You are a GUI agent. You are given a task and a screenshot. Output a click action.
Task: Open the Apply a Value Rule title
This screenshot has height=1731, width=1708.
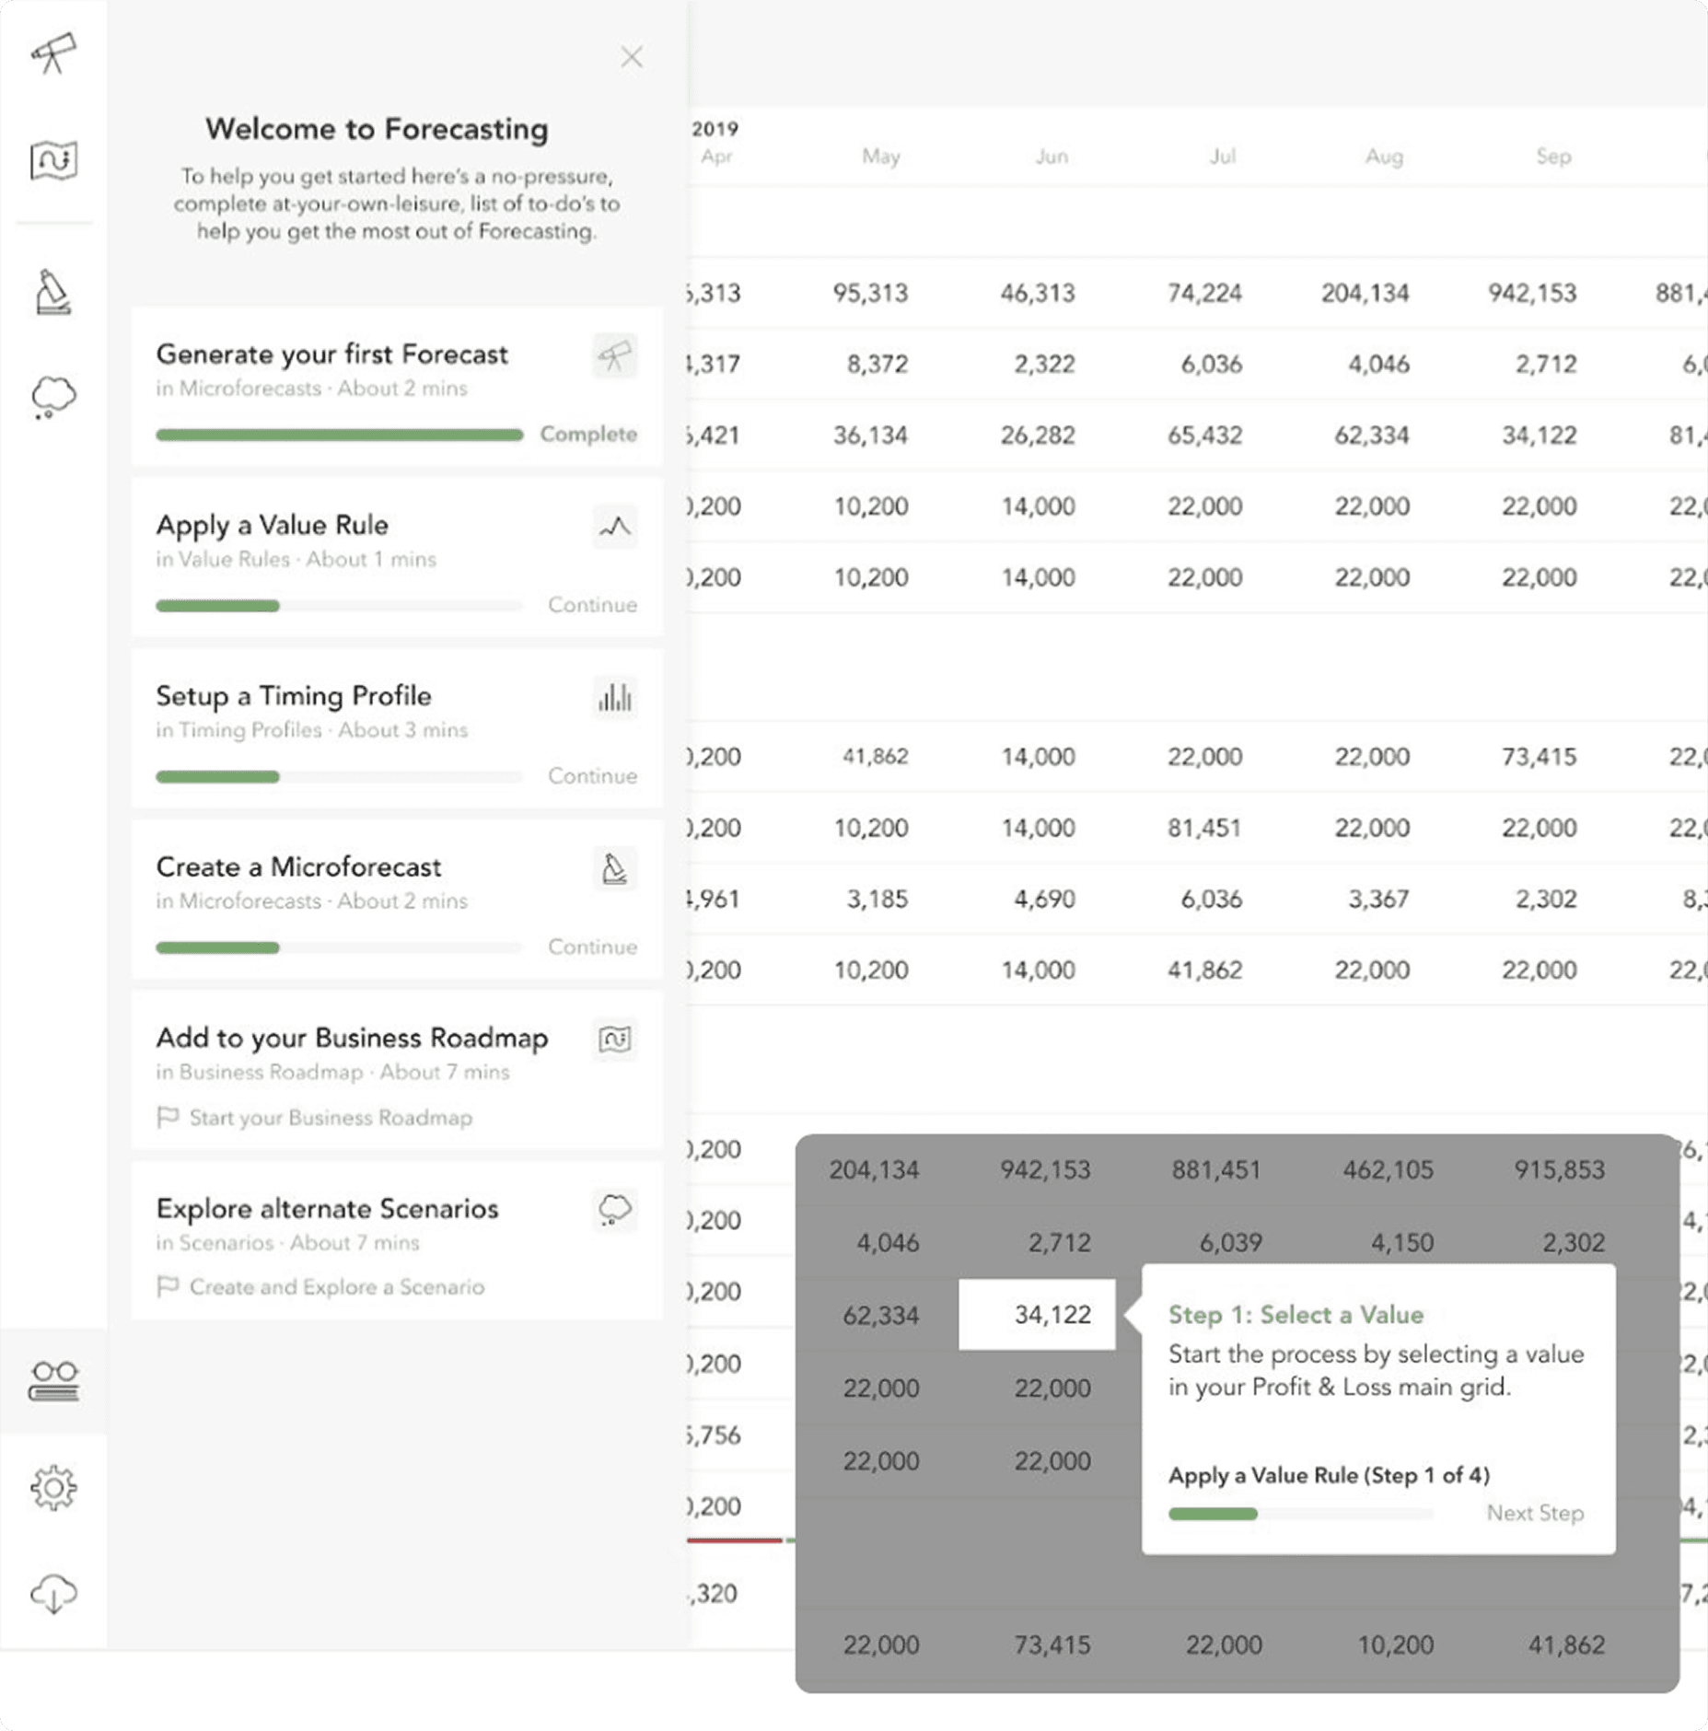coord(272,525)
